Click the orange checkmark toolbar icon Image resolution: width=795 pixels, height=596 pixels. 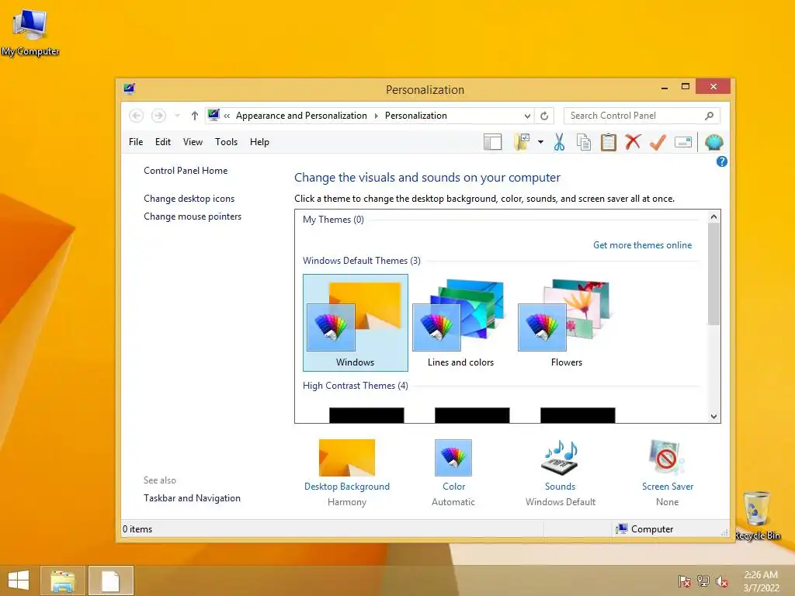pyautogui.click(x=658, y=143)
